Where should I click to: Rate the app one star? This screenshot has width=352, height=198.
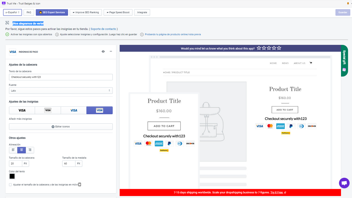click(259, 48)
